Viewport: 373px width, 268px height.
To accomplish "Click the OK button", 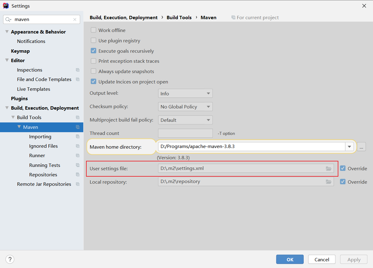I will coord(290,259).
